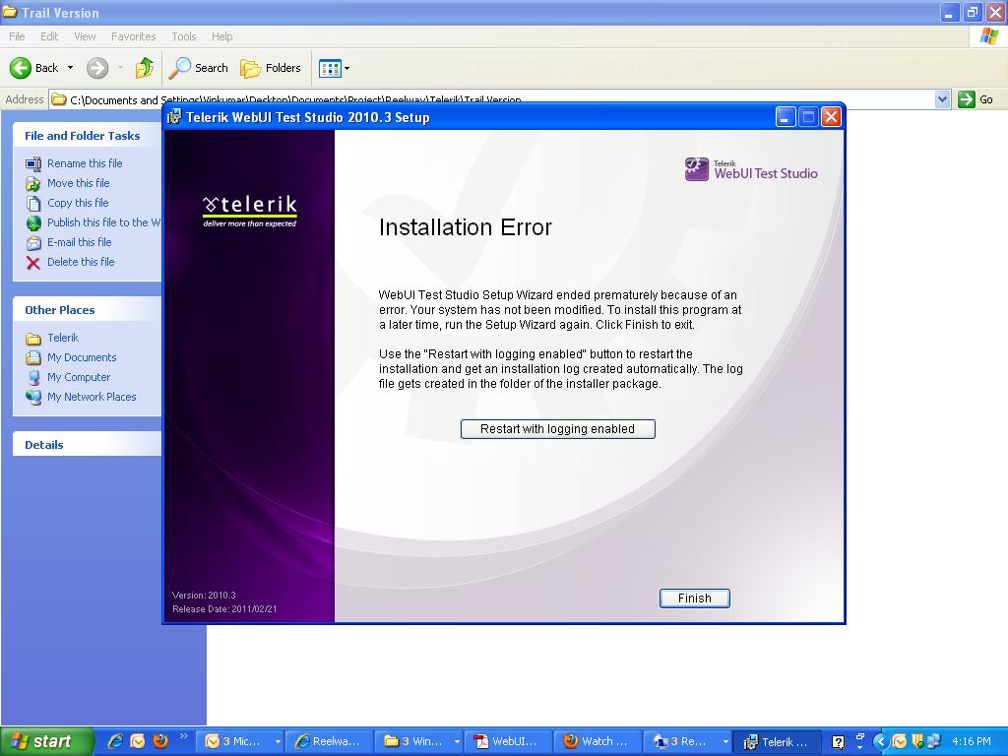Click the envelope E-mail file icon
Screen dimensions: 1008x756
(33, 243)
